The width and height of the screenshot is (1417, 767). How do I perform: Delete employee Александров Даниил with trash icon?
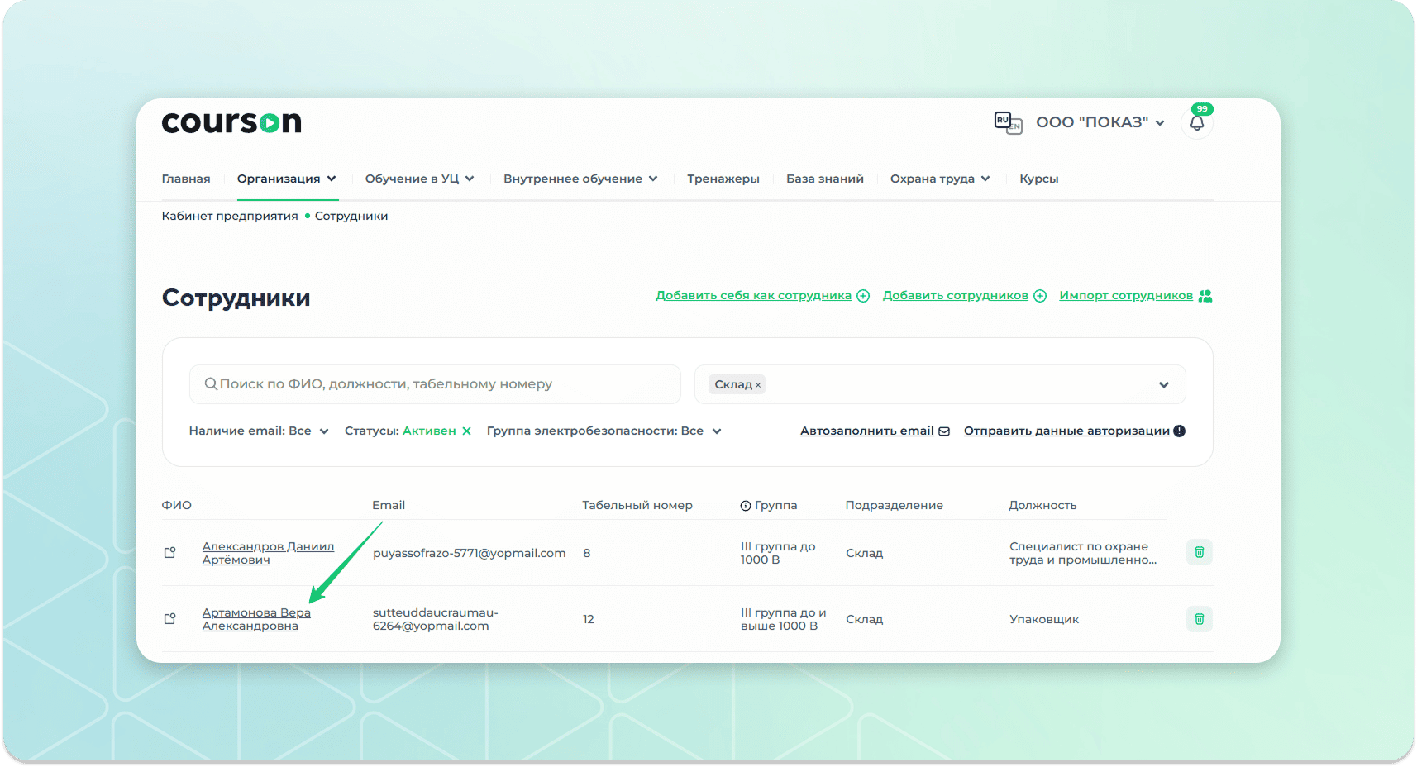click(1199, 552)
